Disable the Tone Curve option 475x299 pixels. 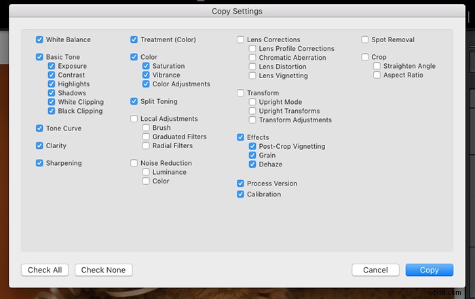point(39,128)
